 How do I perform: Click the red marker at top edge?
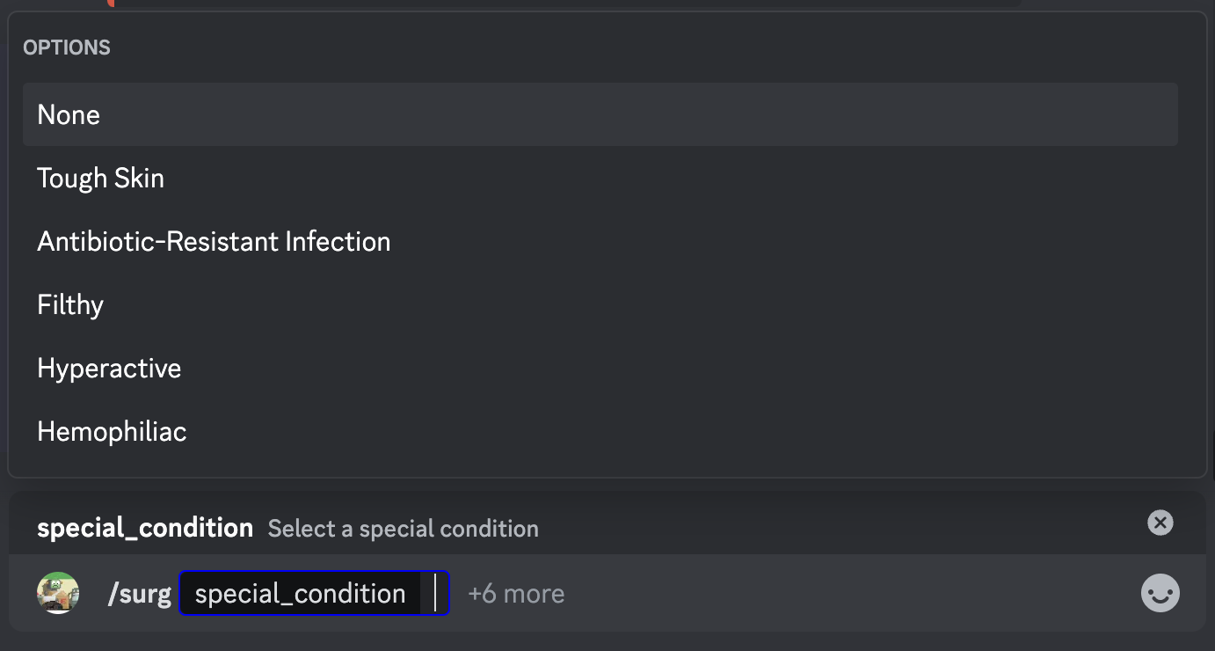point(112,3)
